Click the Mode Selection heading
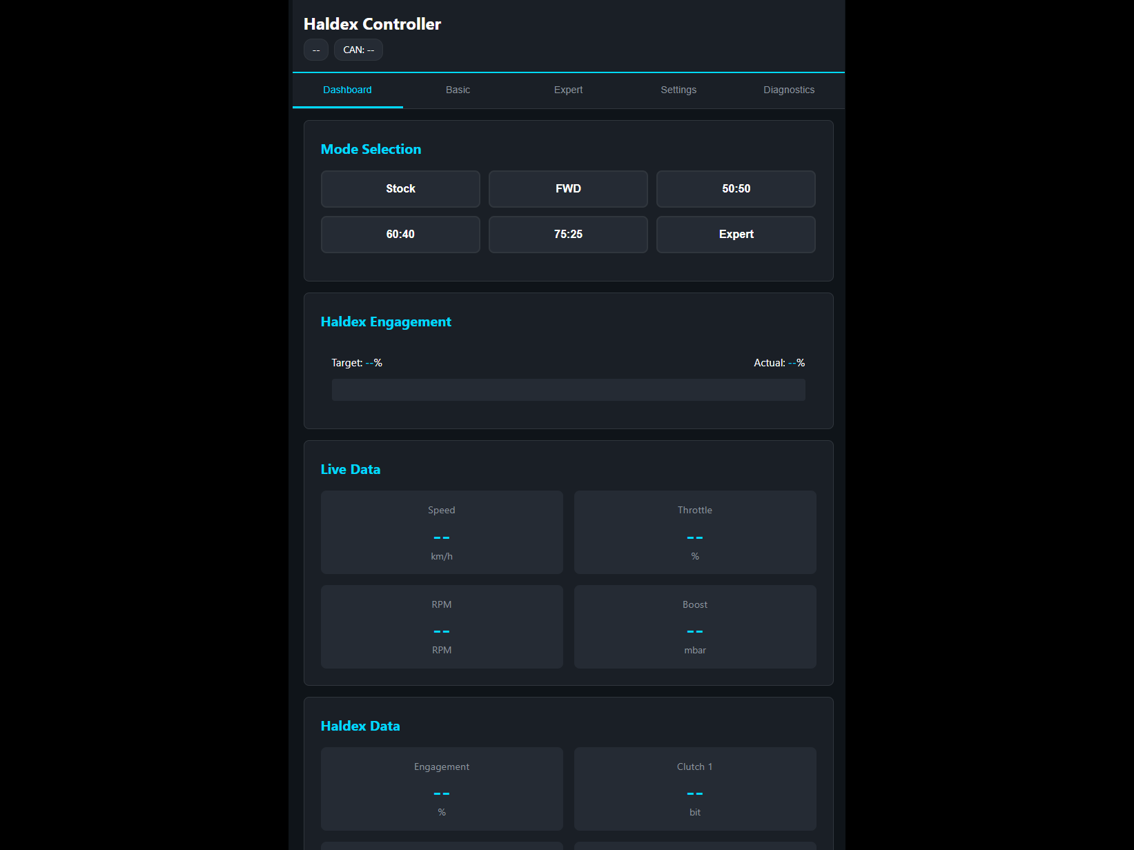This screenshot has height=850, width=1134. [371, 150]
